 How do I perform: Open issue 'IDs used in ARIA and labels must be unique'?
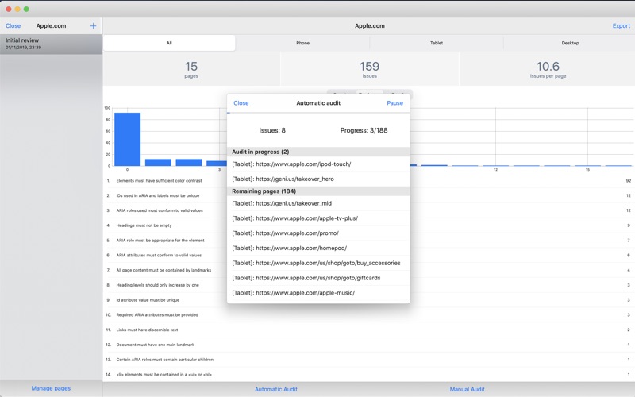(368, 195)
